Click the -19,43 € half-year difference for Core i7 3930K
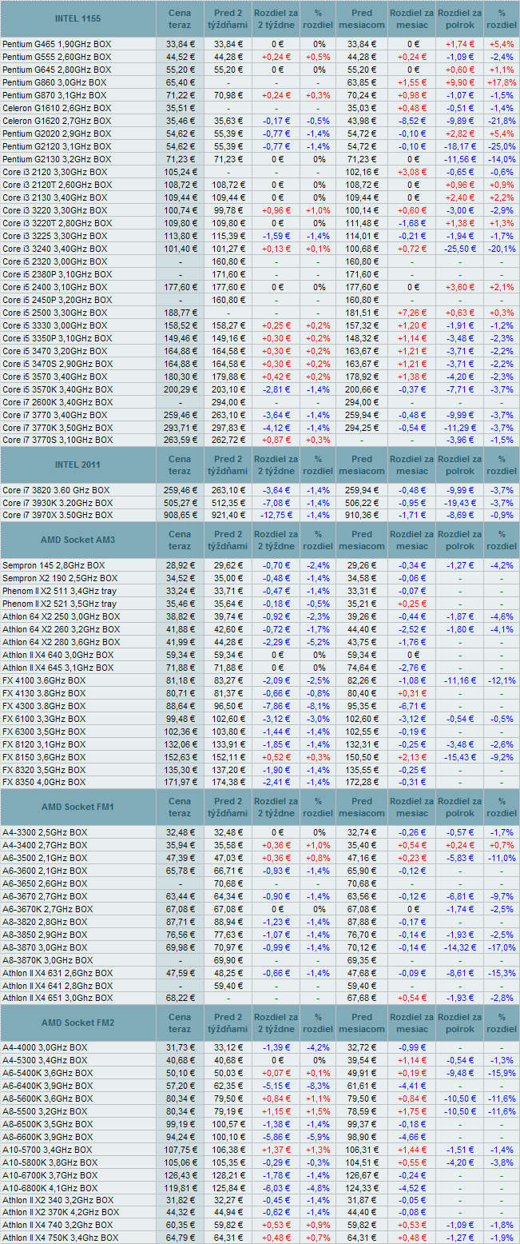The width and height of the screenshot is (520, 1244). pyautogui.click(x=460, y=502)
